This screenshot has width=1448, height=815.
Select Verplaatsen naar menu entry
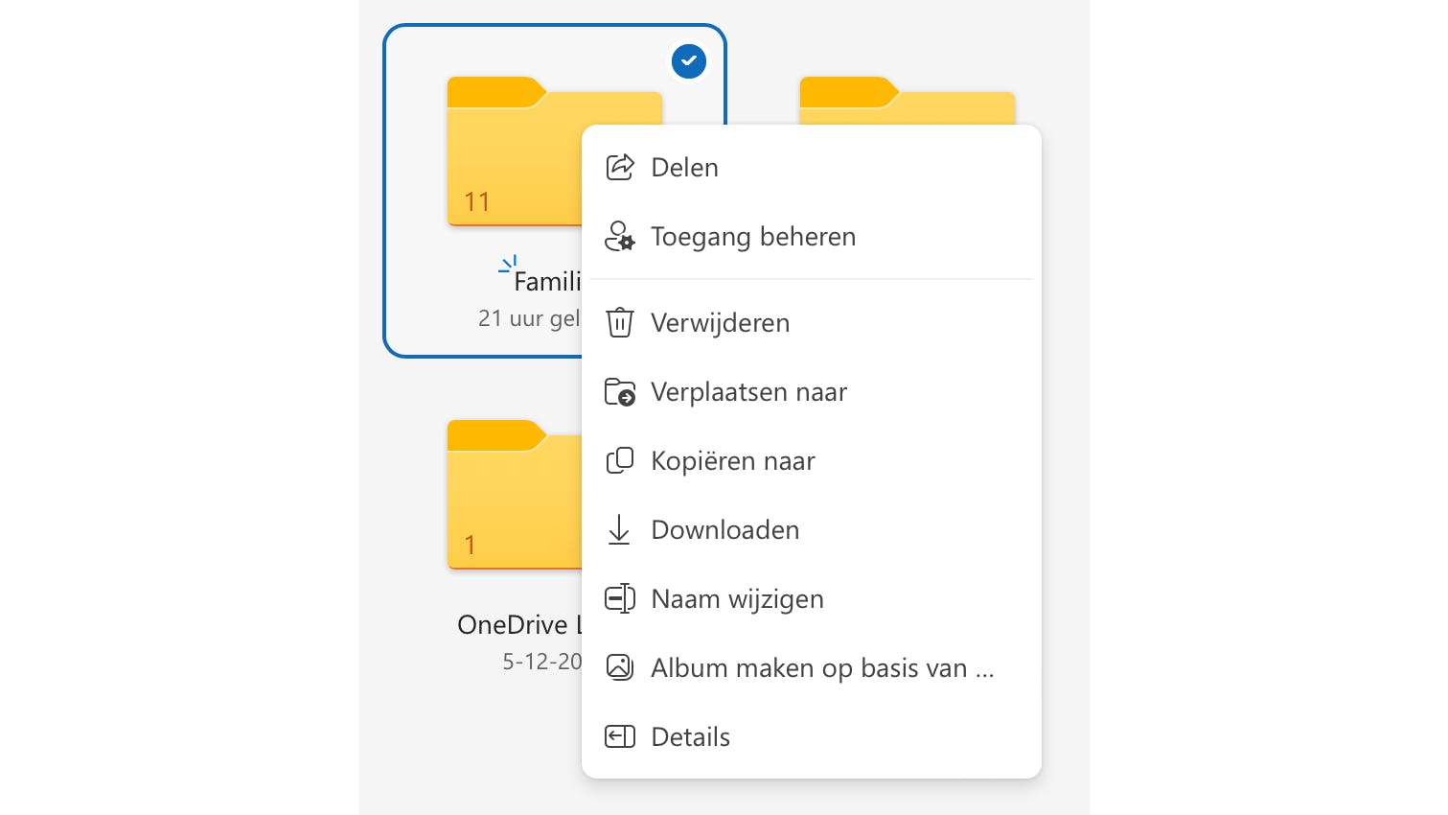[748, 391]
